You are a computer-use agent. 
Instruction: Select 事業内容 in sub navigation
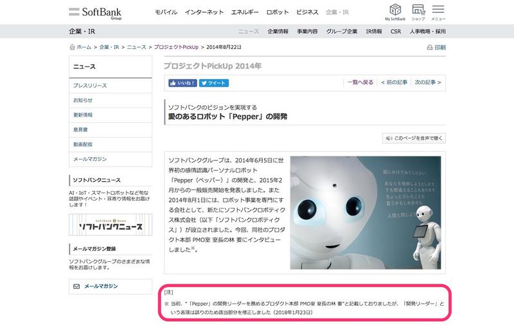pyautogui.click(x=307, y=32)
